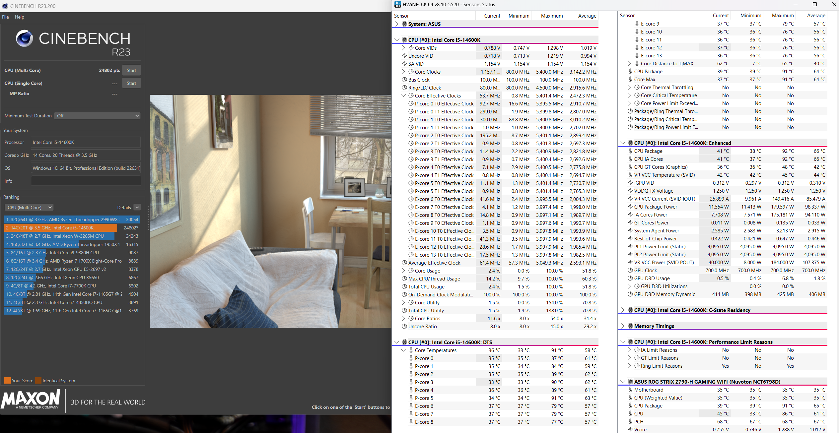
Task: Click the E-core 9 thermometer icon
Action: pyautogui.click(x=637, y=24)
